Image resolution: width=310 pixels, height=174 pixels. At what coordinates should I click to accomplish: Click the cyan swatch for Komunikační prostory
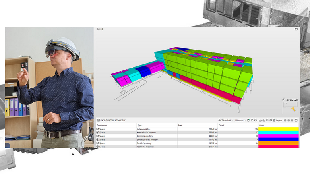tap(279, 132)
